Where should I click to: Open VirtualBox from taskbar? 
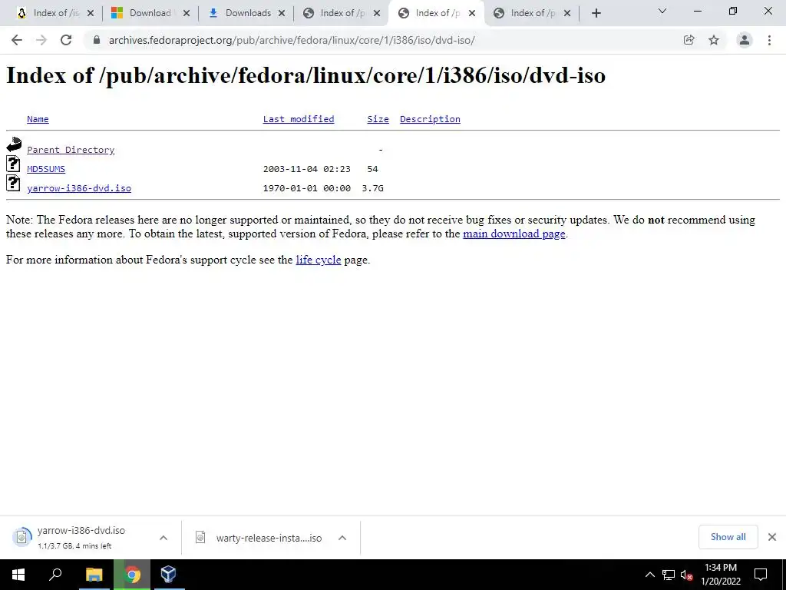coord(168,575)
